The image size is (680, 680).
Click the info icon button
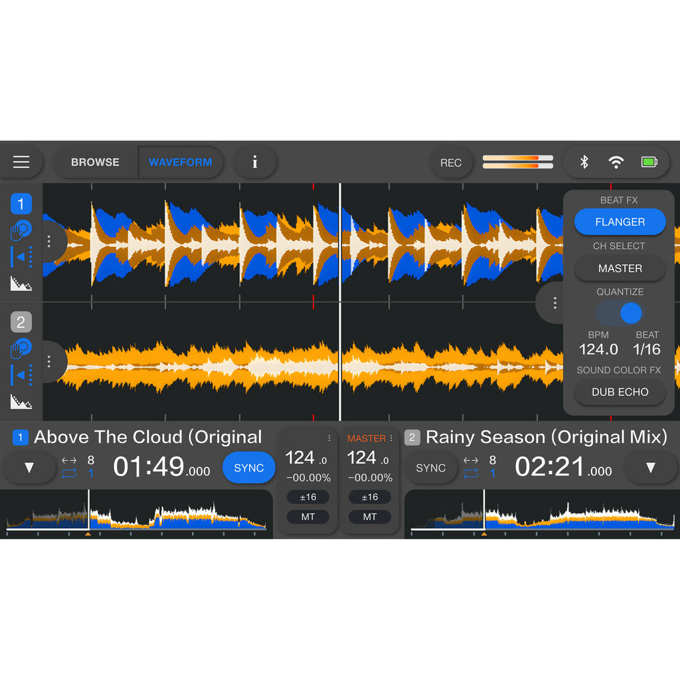tap(254, 162)
